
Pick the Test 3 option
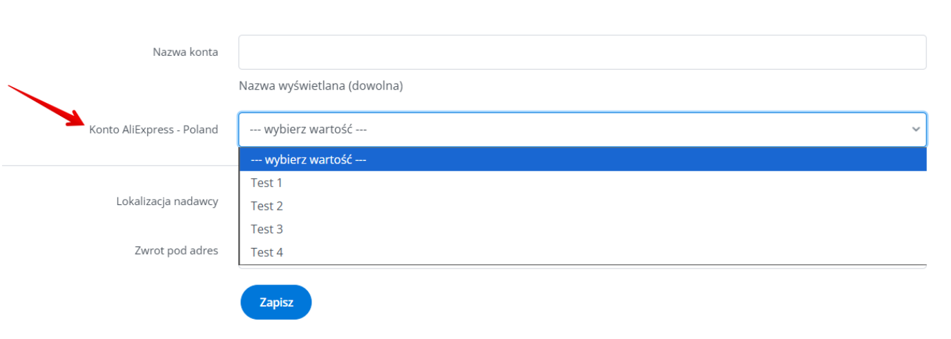(x=267, y=229)
